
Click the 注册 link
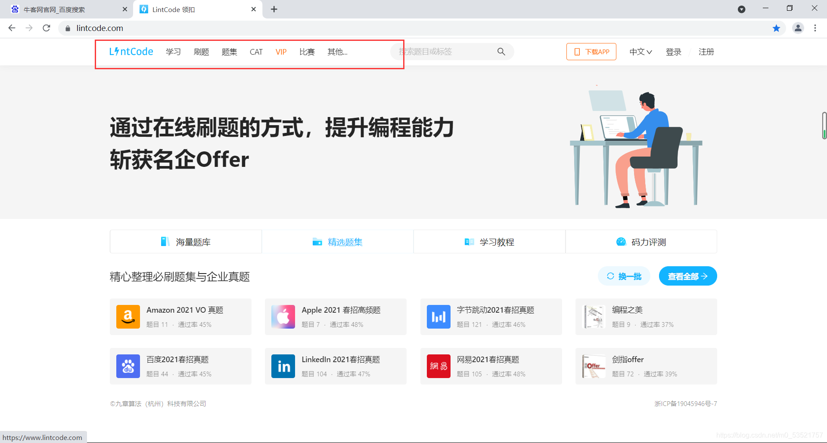[706, 52]
